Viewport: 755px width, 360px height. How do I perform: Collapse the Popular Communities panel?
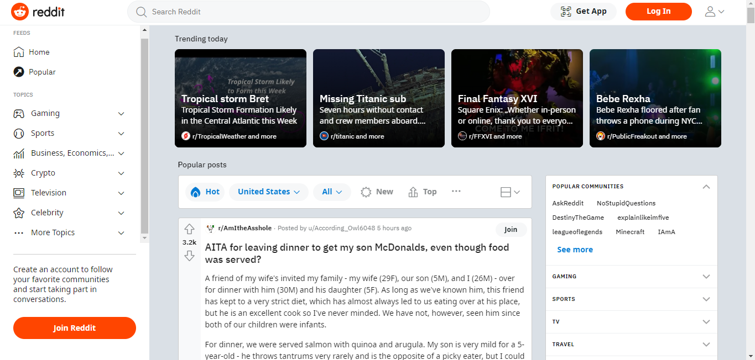pyautogui.click(x=706, y=187)
